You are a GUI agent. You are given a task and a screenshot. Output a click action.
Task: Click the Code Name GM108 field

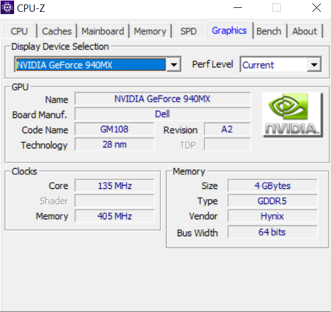pos(114,129)
